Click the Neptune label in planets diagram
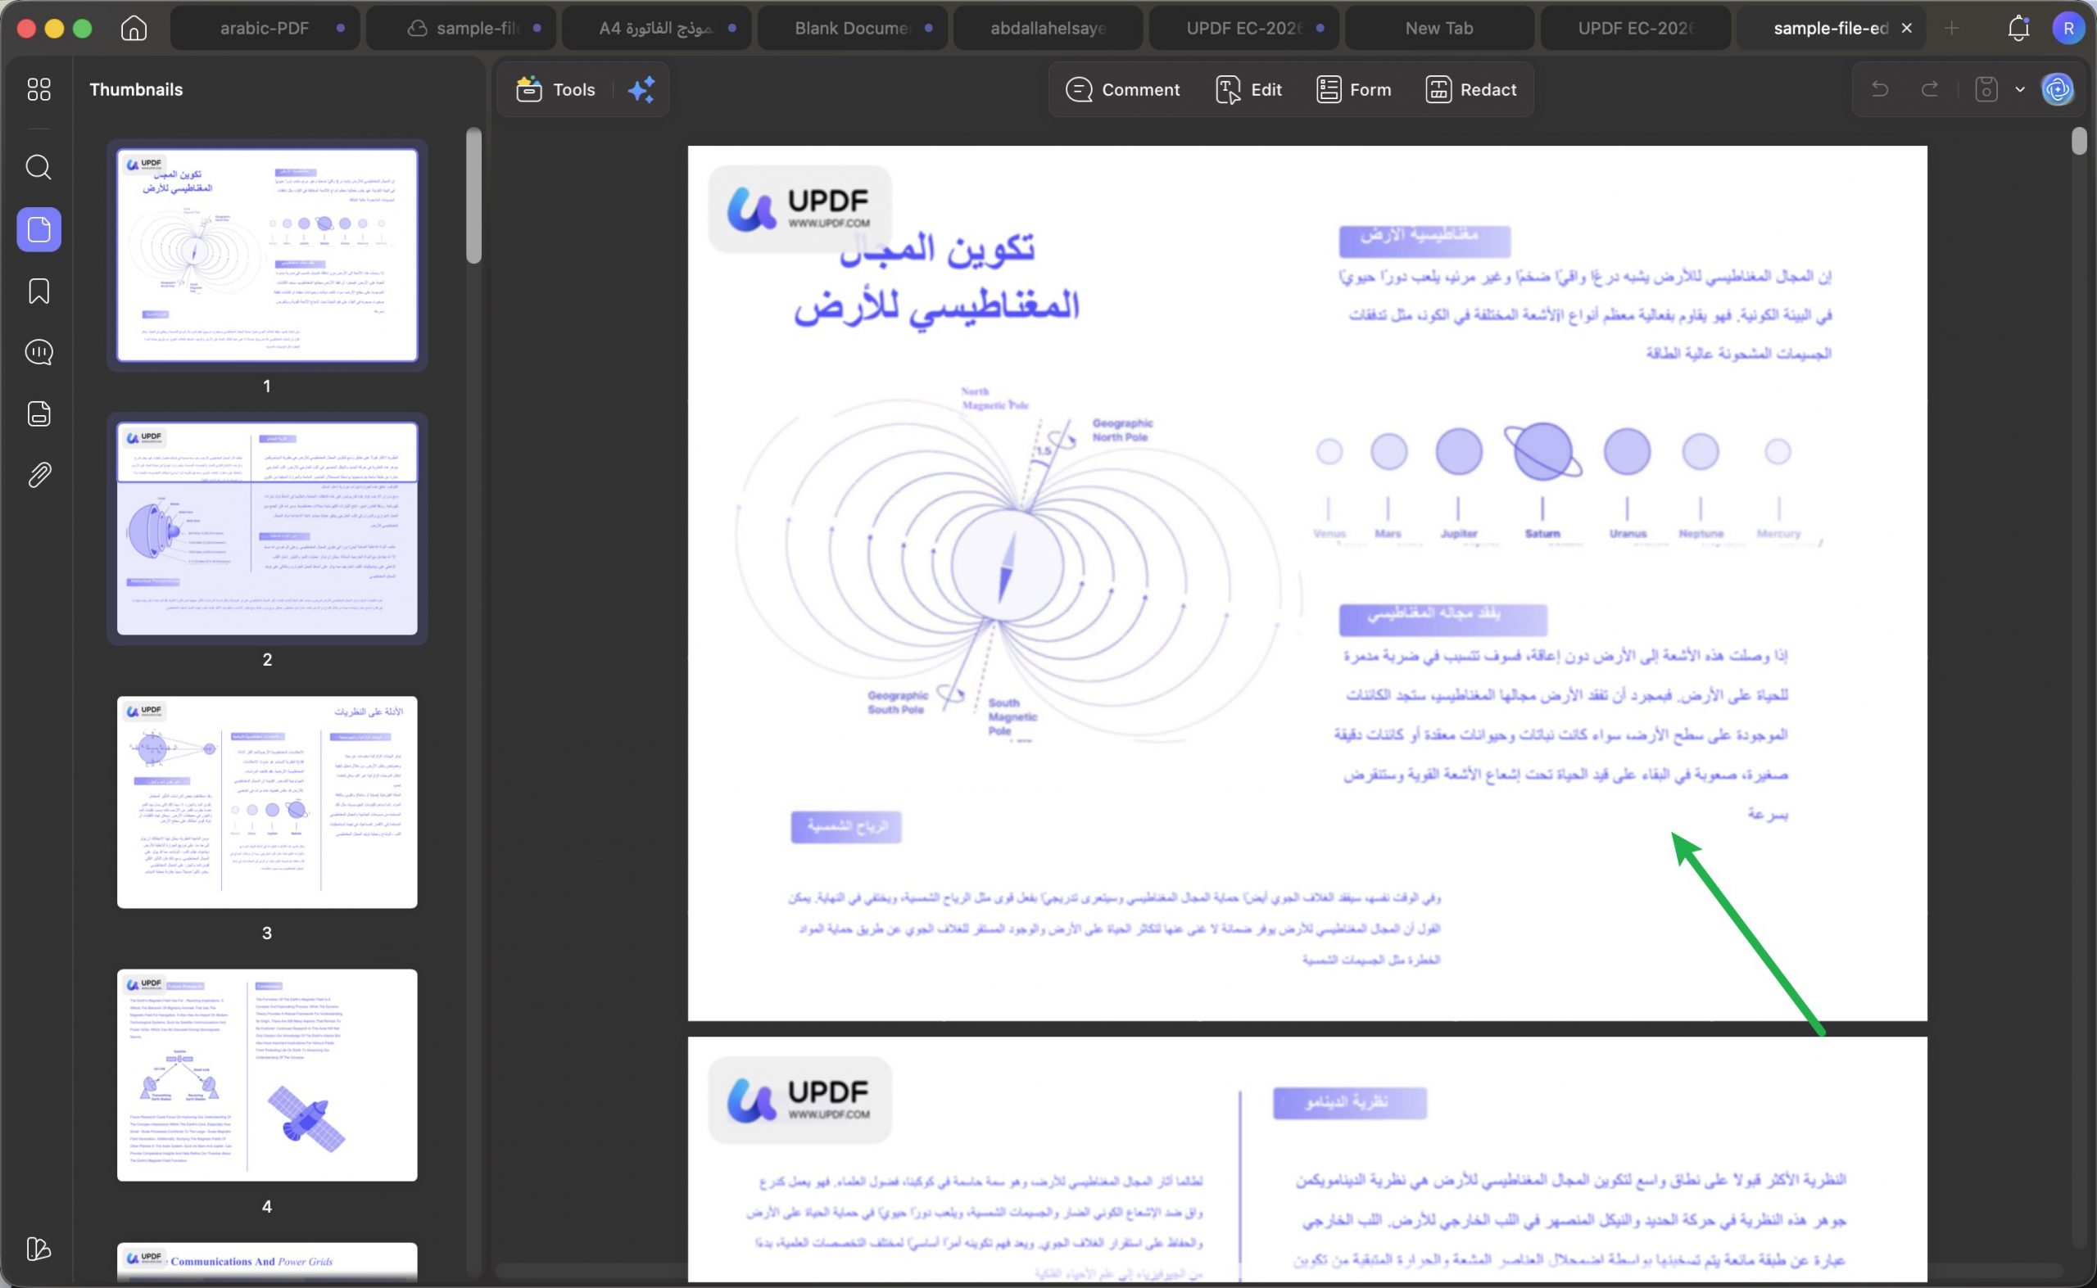The width and height of the screenshot is (2097, 1288). (x=1701, y=533)
